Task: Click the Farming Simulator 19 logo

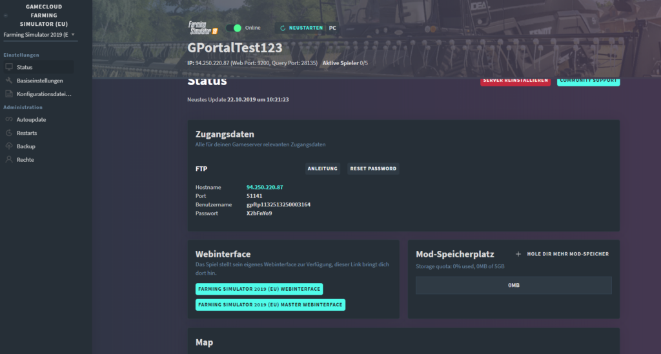Action: tap(203, 28)
